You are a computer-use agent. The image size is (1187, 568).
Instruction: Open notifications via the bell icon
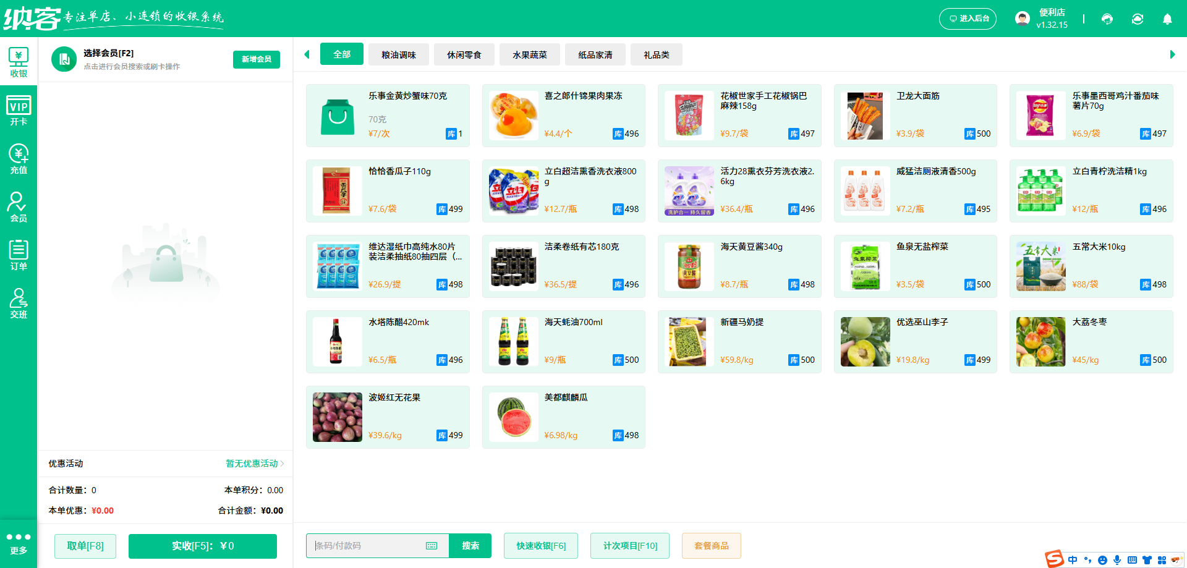pyautogui.click(x=1167, y=19)
